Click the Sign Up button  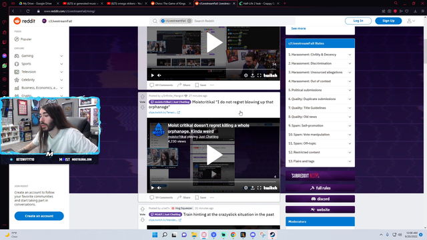click(388, 21)
